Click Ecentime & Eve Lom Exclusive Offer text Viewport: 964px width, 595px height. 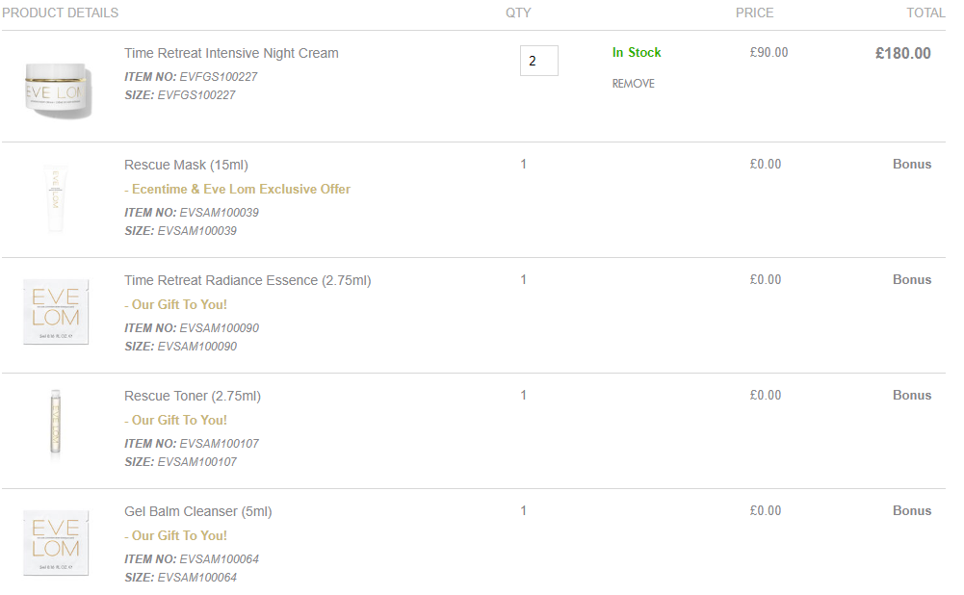point(237,190)
